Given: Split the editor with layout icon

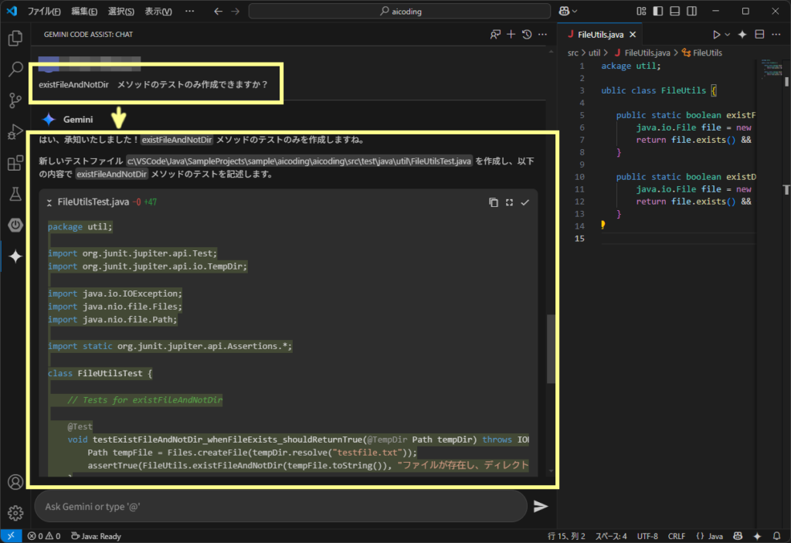Looking at the screenshot, I should click(x=759, y=34).
